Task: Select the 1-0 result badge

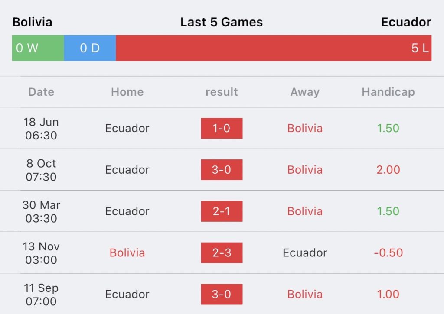Action: tap(222, 128)
